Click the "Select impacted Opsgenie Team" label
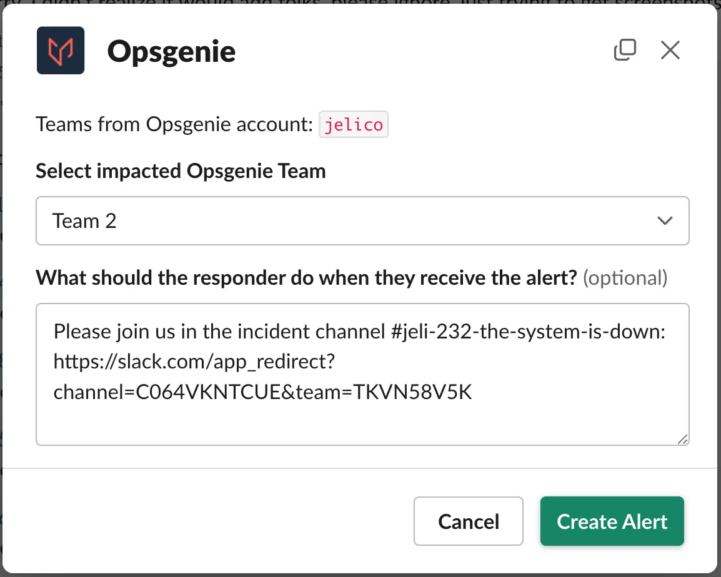The height and width of the screenshot is (577, 721). pyautogui.click(x=181, y=171)
